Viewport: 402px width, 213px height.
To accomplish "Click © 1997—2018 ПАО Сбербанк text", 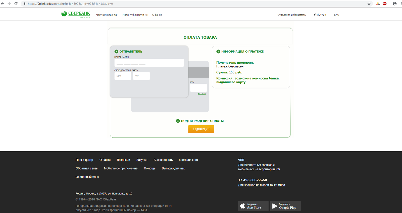I will tap(96, 199).
